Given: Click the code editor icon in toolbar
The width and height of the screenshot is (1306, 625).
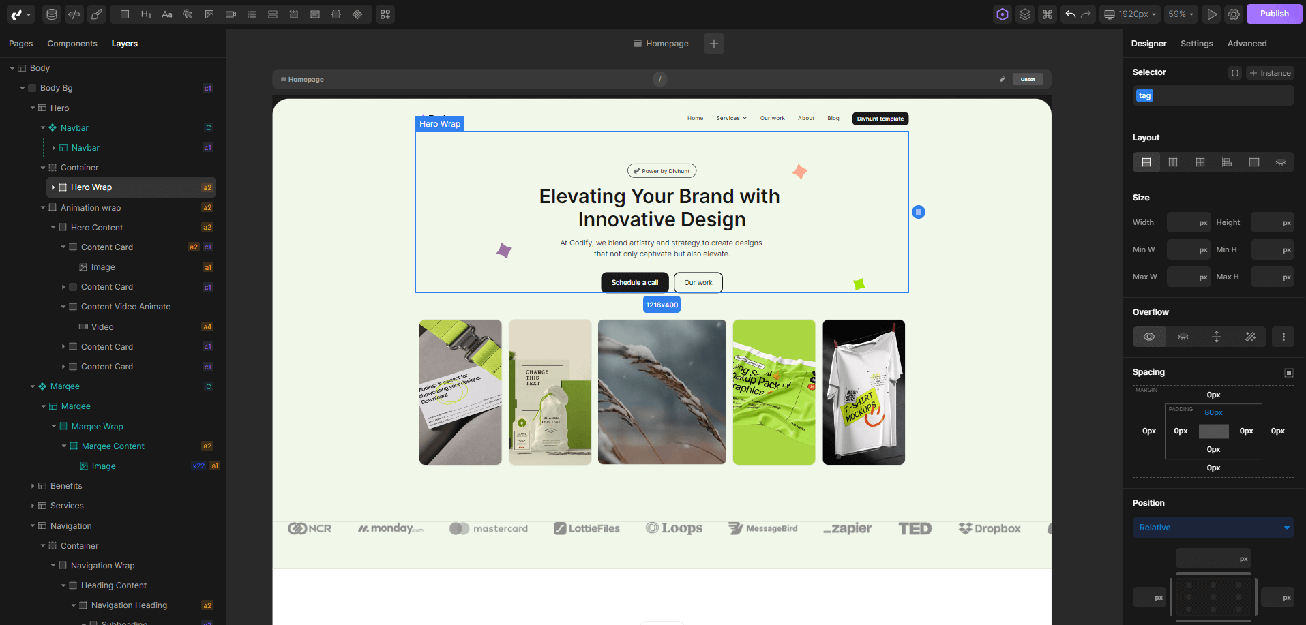Looking at the screenshot, I should (x=74, y=14).
